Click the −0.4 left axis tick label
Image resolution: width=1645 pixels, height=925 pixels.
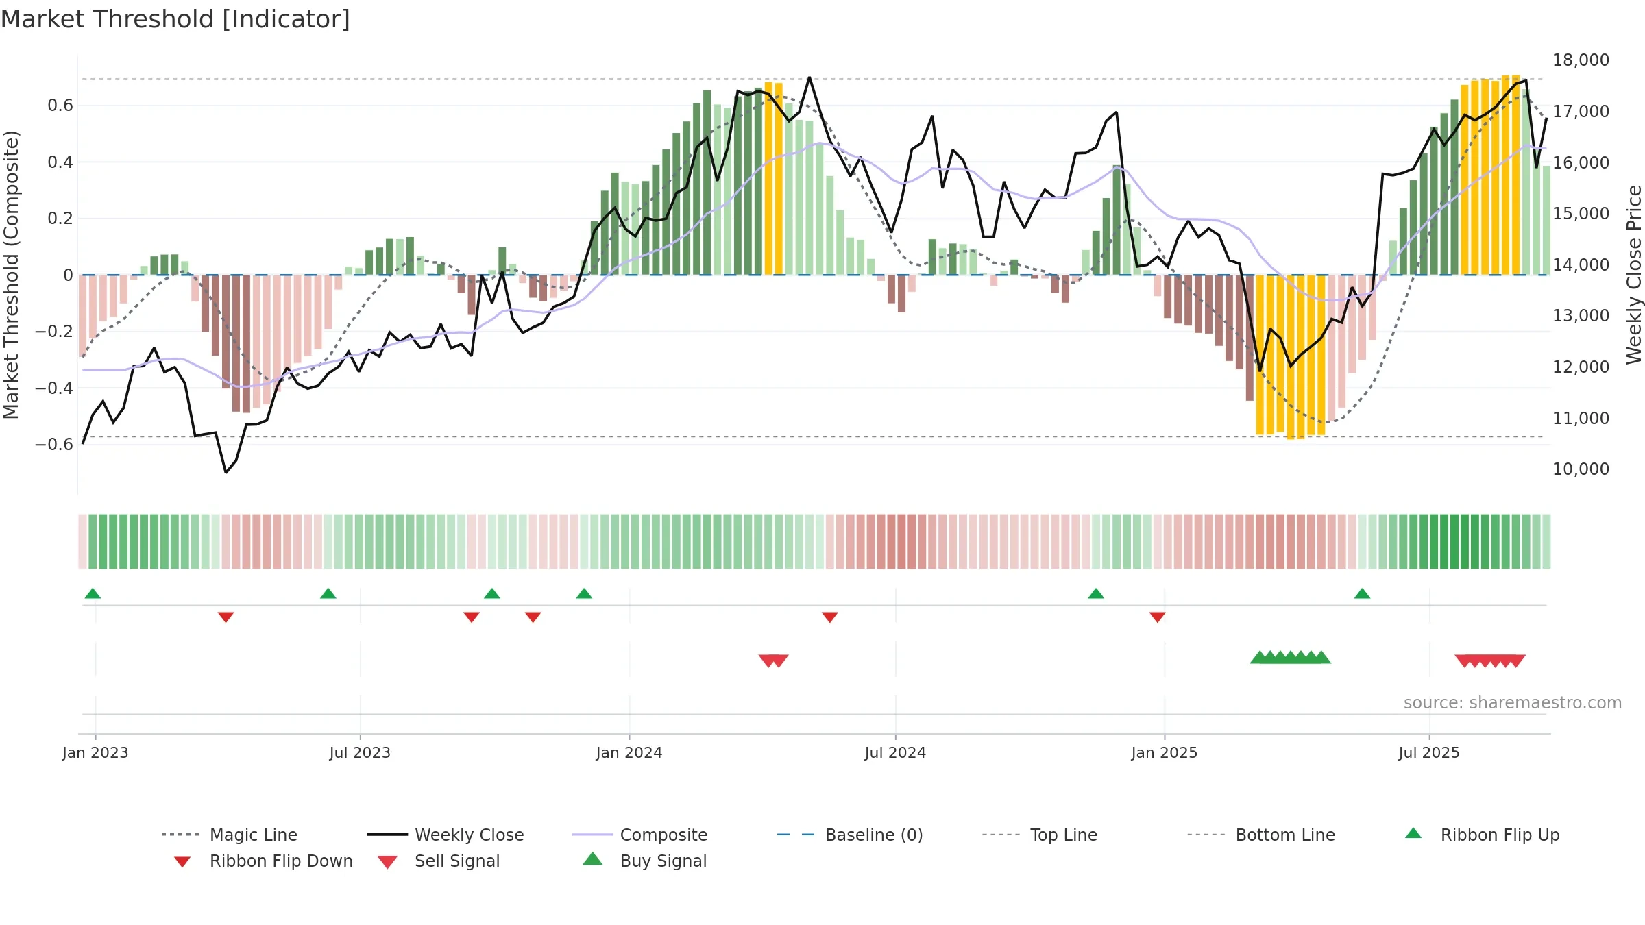pos(54,388)
